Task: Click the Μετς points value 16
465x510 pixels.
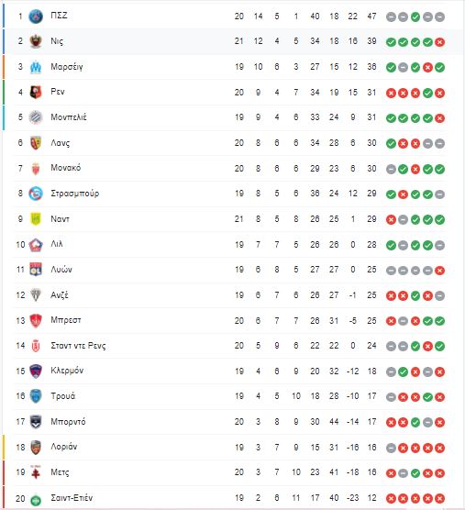Action: (x=371, y=472)
